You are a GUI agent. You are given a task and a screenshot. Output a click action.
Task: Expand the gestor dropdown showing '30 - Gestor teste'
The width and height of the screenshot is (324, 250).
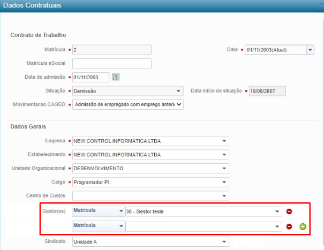click(277, 211)
